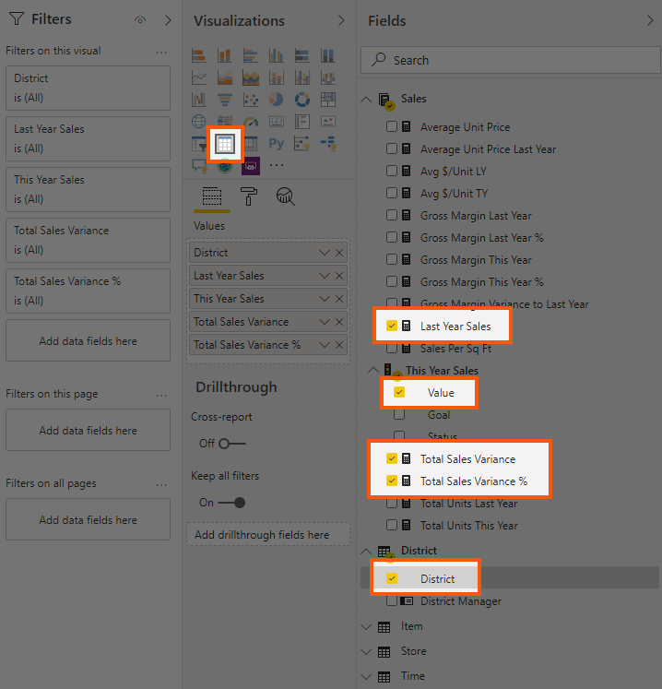Open the District is (All) filter card
The image size is (662, 689).
[x=88, y=88]
